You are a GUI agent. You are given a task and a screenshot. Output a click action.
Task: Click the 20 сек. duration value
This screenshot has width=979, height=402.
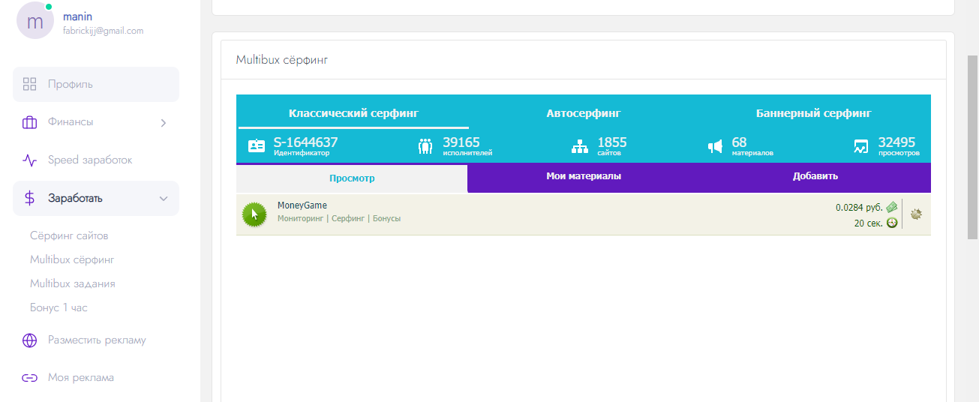pos(869,223)
